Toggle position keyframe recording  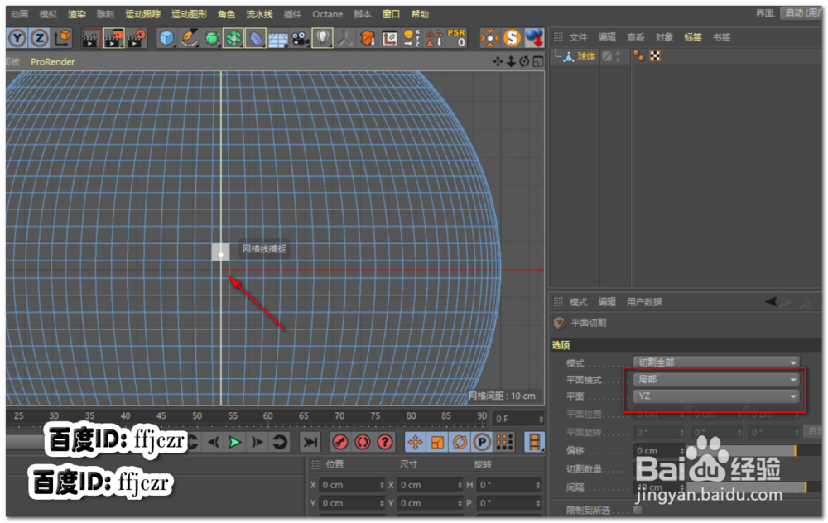point(415,442)
